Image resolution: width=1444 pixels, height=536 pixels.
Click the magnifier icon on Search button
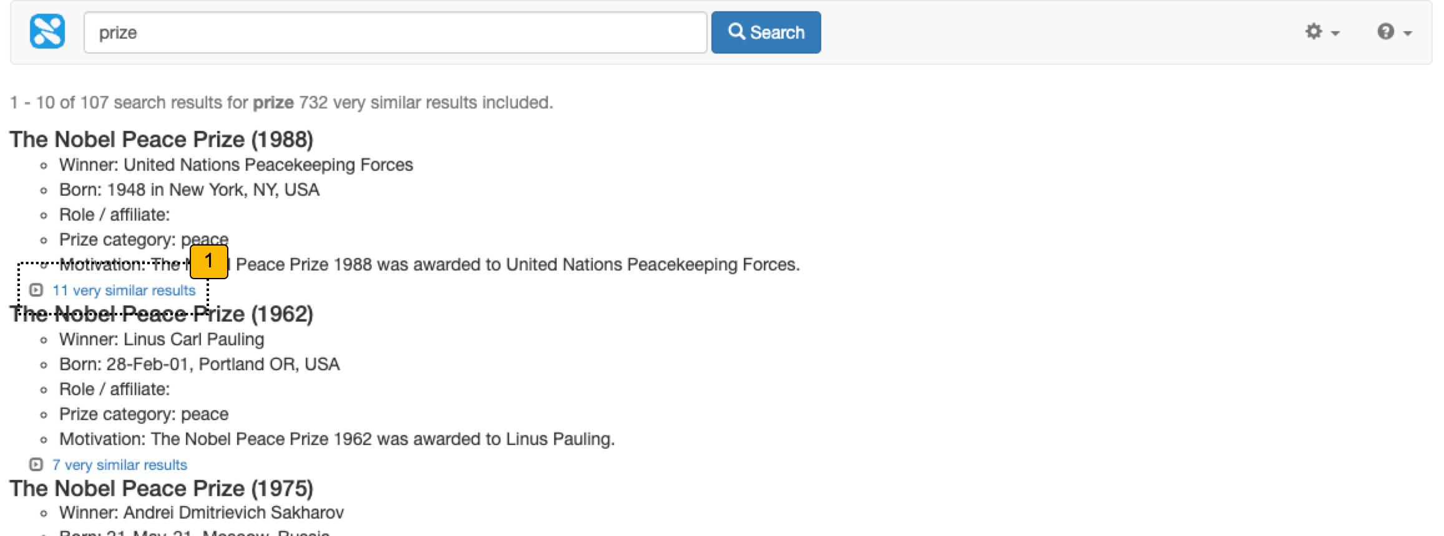(x=736, y=32)
